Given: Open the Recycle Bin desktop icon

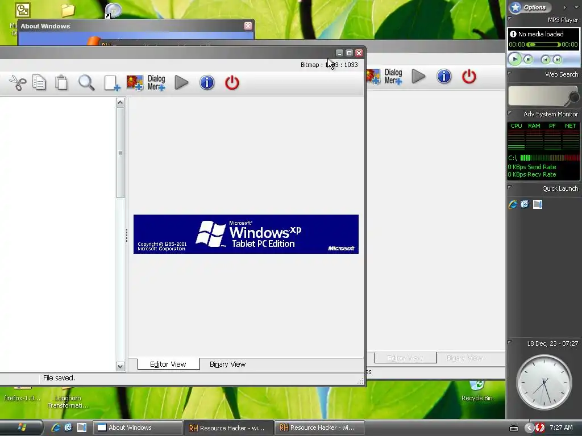Looking at the screenshot, I should tap(477, 392).
